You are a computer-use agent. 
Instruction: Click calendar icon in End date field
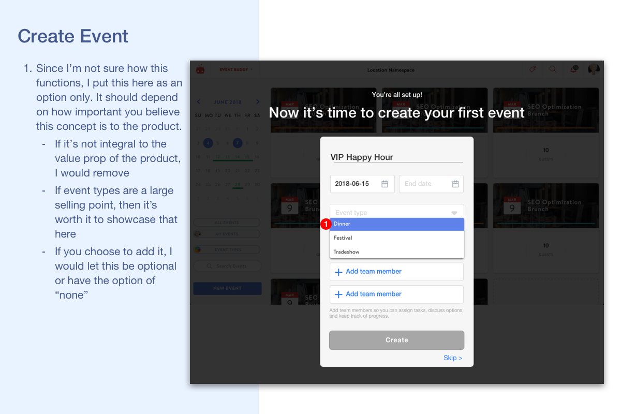455,184
